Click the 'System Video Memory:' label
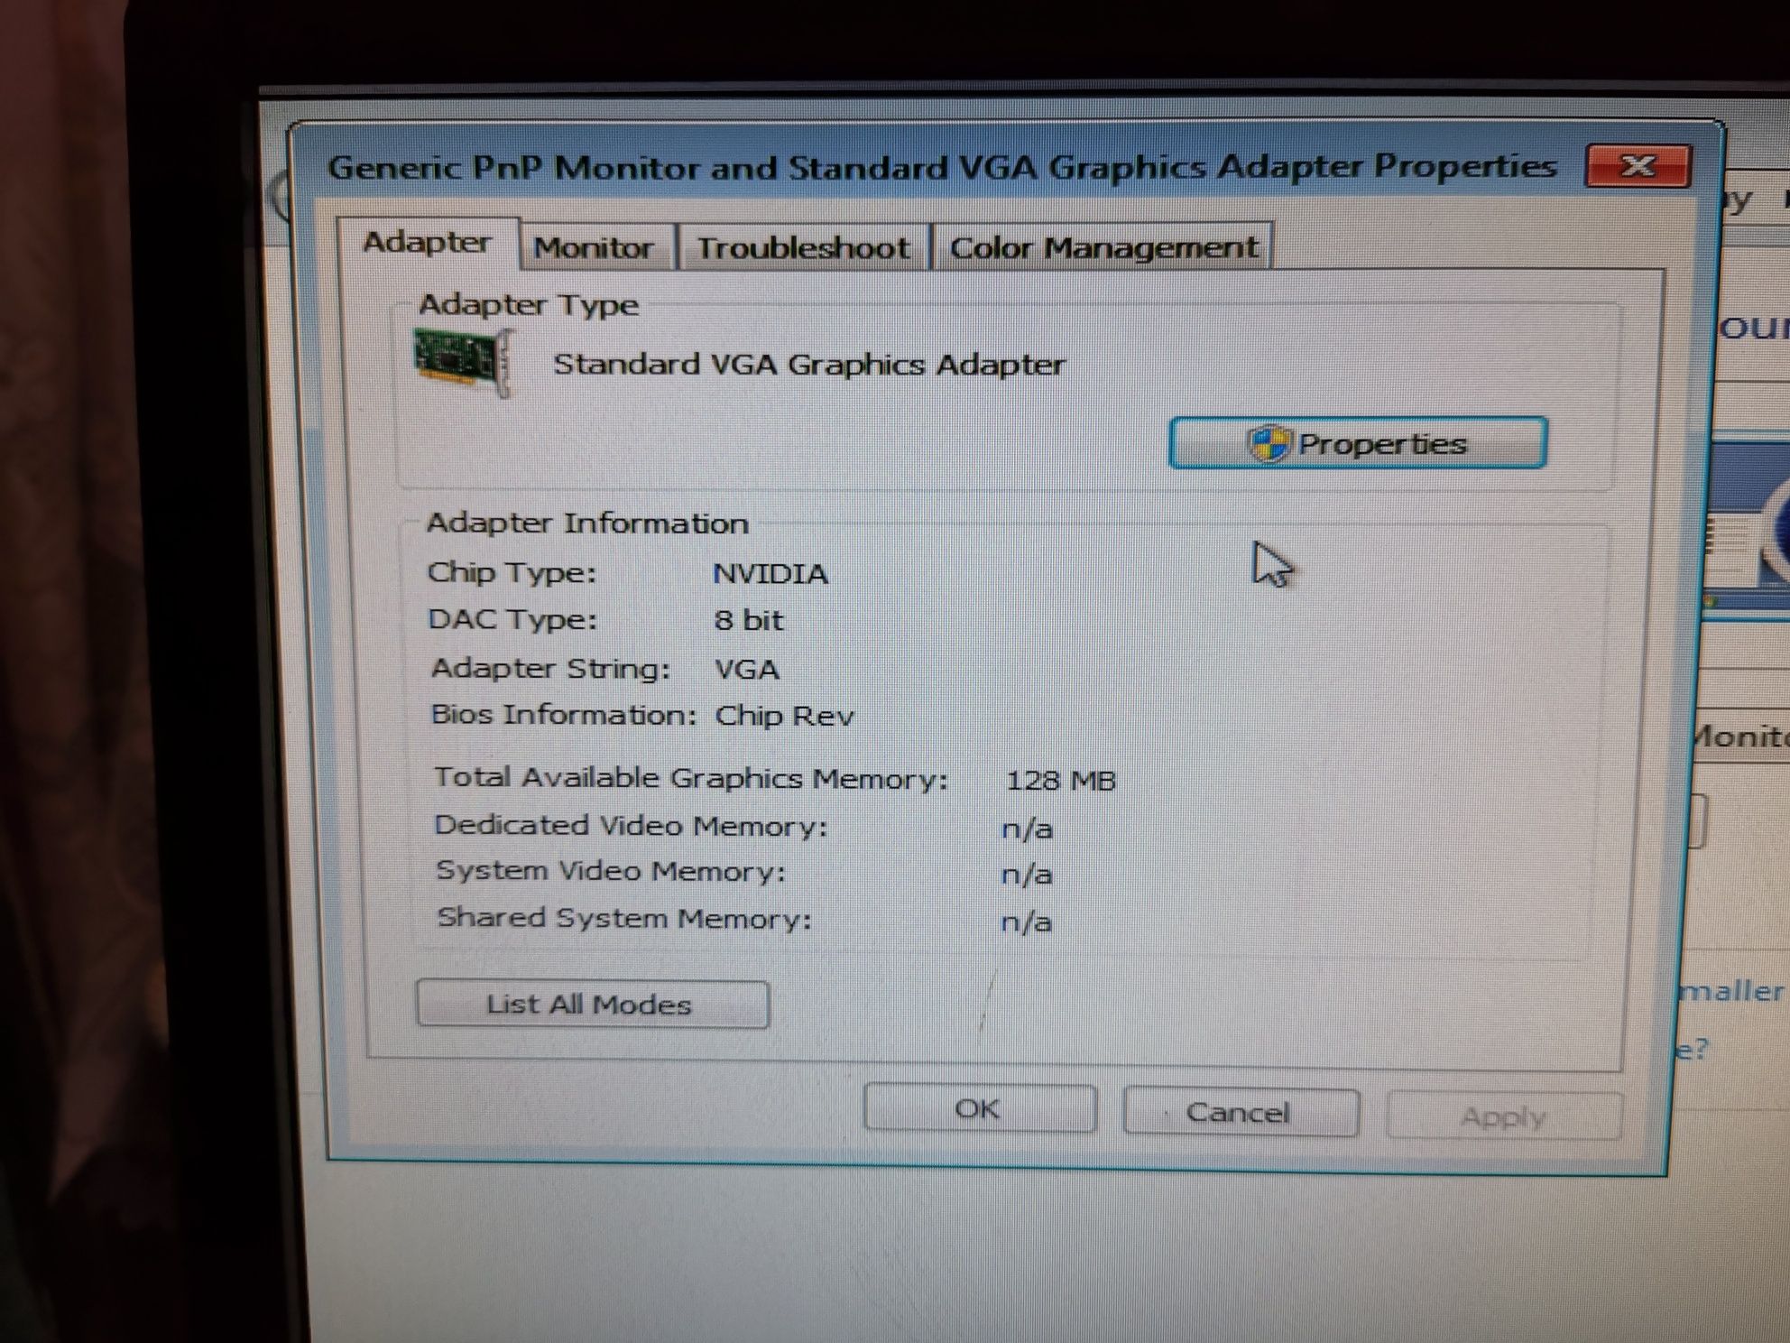The width and height of the screenshot is (1790, 1343). pyautogui.click(x=611, y=871)
